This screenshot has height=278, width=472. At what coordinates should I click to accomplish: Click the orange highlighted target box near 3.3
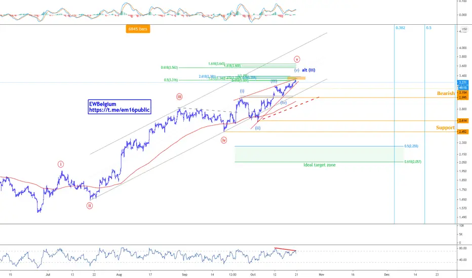pyautogui.click(x=296, y=78)
